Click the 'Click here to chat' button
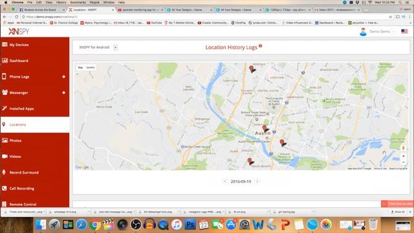The image size is (414, 233). tap(398, 204)
